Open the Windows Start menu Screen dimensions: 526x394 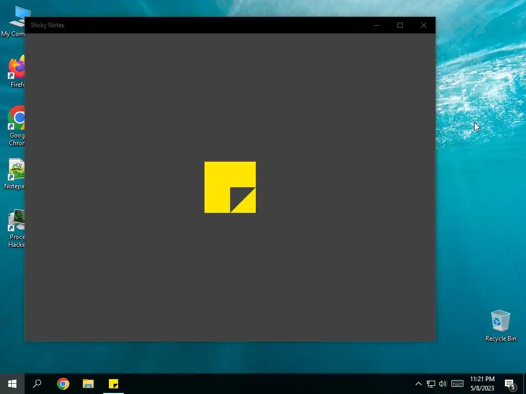(x=12, y=384)
